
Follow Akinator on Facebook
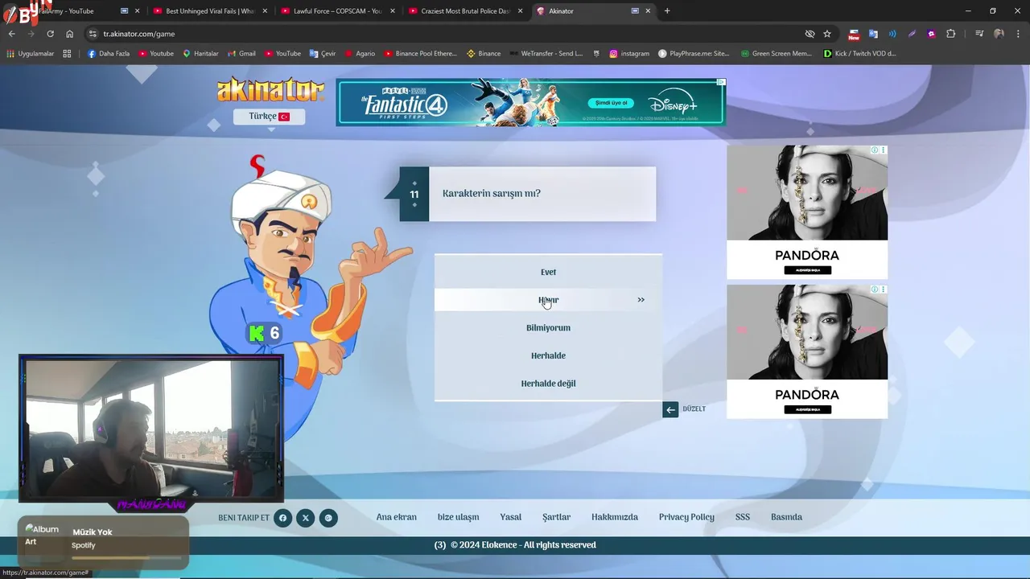(282, 518)
